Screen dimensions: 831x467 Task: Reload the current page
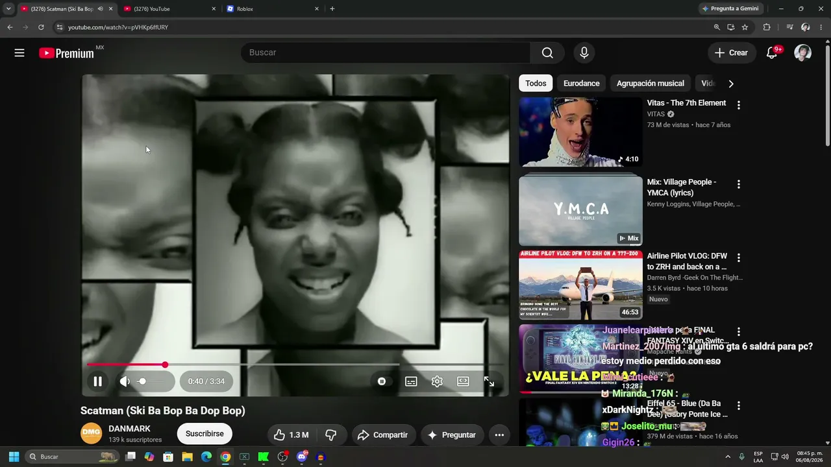(41, 27)
